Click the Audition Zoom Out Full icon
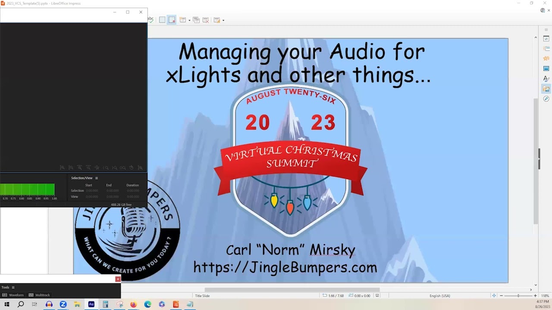 [97, 167]
